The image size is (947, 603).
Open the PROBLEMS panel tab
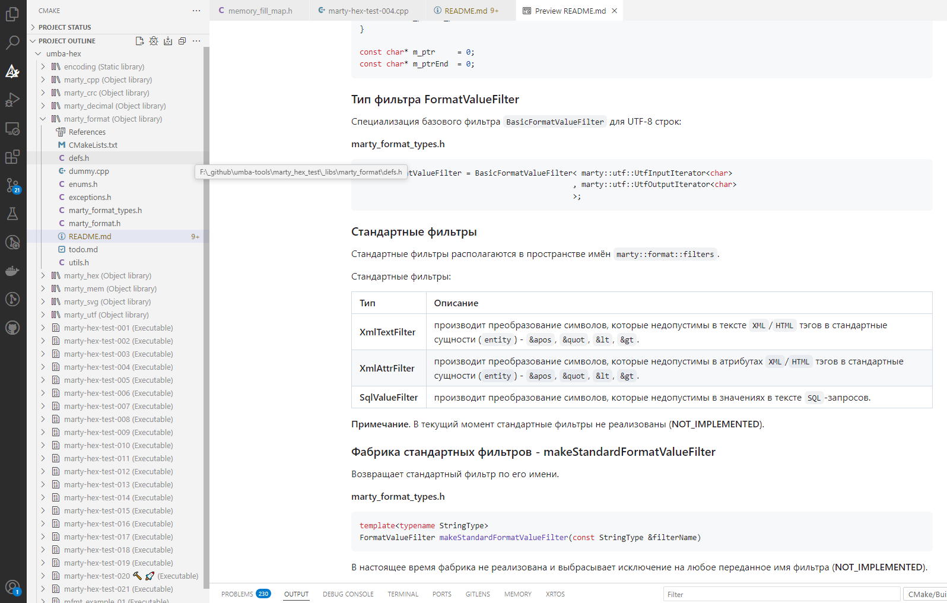tap(237, 594)
